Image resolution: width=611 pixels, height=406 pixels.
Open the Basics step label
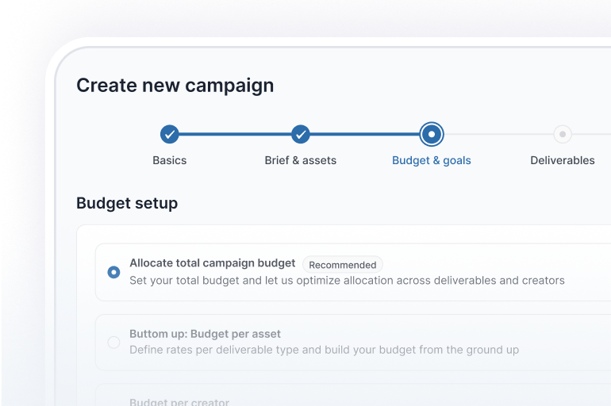click(x=169, y=160)
